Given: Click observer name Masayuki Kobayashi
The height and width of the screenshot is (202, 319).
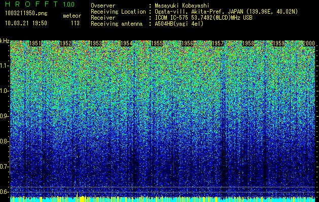Looking at the screenshot, I should [x=182, y=6].
